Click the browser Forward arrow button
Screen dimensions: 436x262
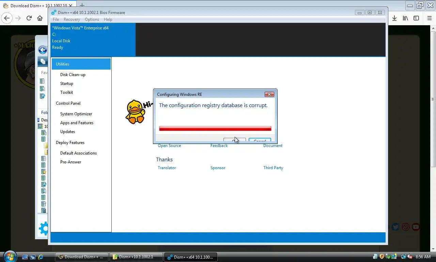click(x=18, y=18)
